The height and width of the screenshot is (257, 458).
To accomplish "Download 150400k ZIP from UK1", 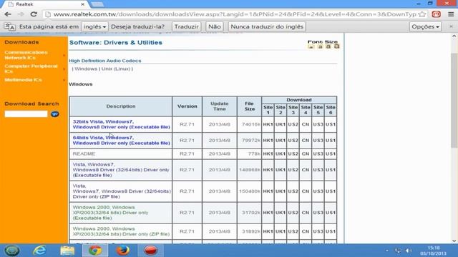I will (x=281, y=191).
